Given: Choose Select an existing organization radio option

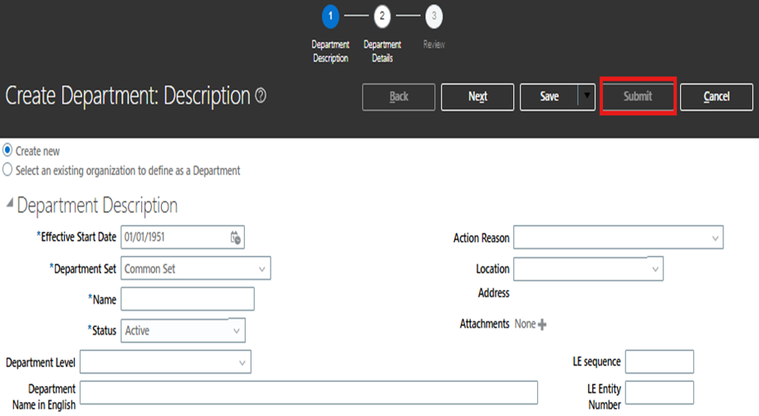Looking at the screenshot, I should [x=8, y=170].
